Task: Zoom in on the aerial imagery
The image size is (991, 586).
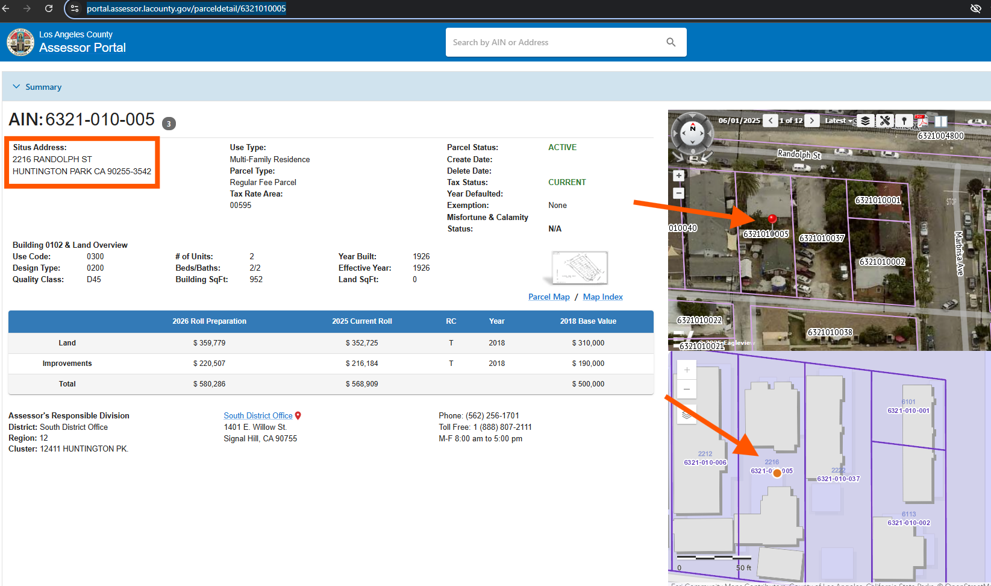Action: point(679,175)
